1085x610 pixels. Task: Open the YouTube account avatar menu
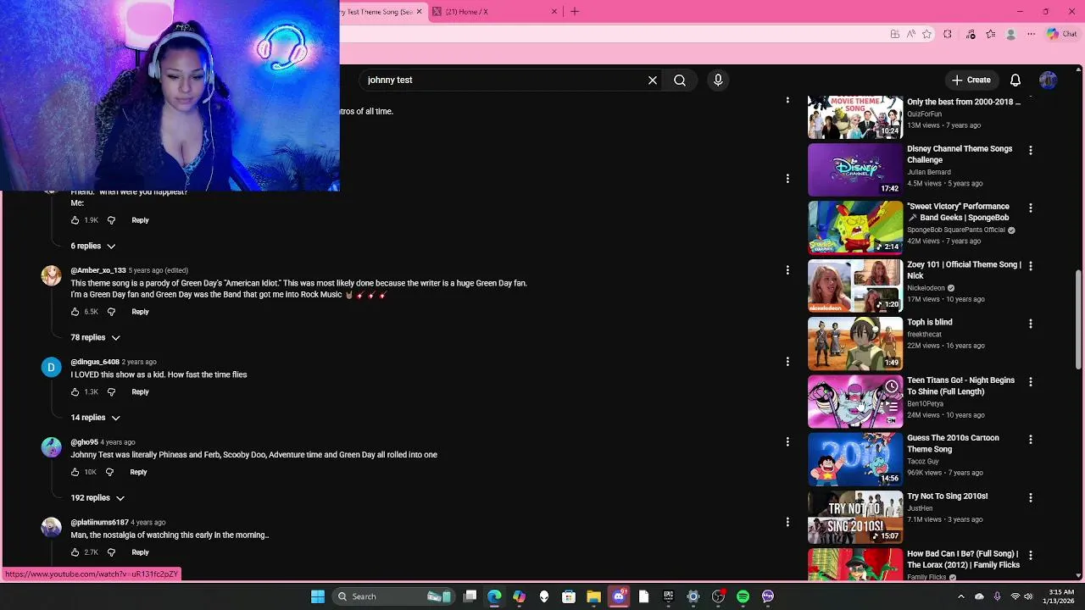1049,80
